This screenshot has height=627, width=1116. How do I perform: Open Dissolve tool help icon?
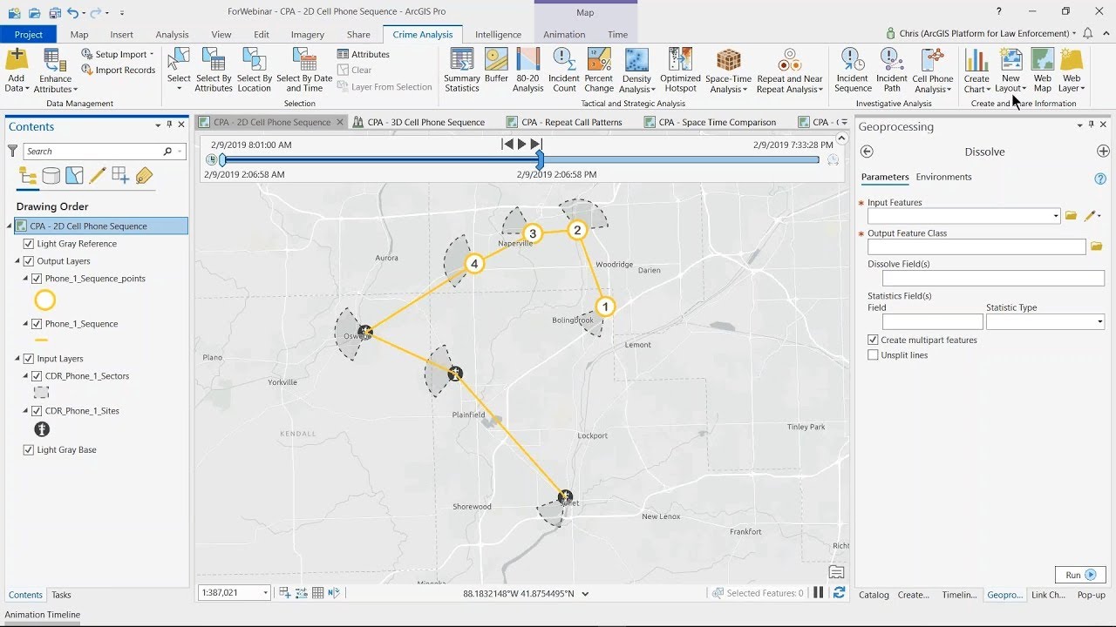click(1100, 179)
